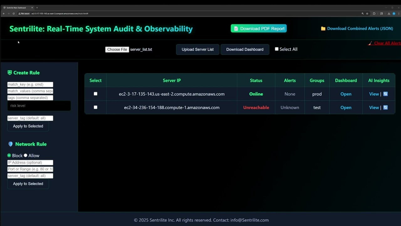401x226 pixels.
Task: Click the Clear All Alerts link
Action: click(385, 43)
